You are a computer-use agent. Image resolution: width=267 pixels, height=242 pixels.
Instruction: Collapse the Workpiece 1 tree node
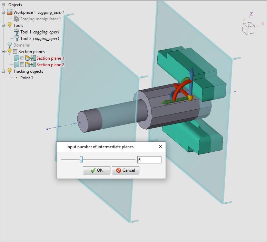[3, 12]
